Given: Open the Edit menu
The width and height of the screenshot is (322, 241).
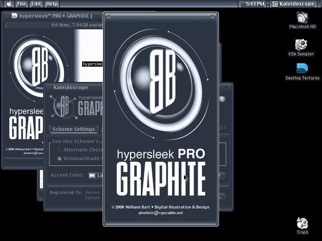Looking at the screenshot, I should coord(36,4).
